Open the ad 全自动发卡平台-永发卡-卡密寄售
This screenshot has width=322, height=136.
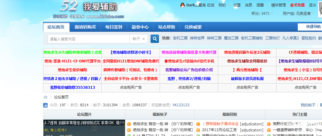pos(130,79)
